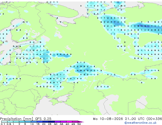Click the violet 30–35 mm legend swatch
162x125 pixels.
point(57,122)
